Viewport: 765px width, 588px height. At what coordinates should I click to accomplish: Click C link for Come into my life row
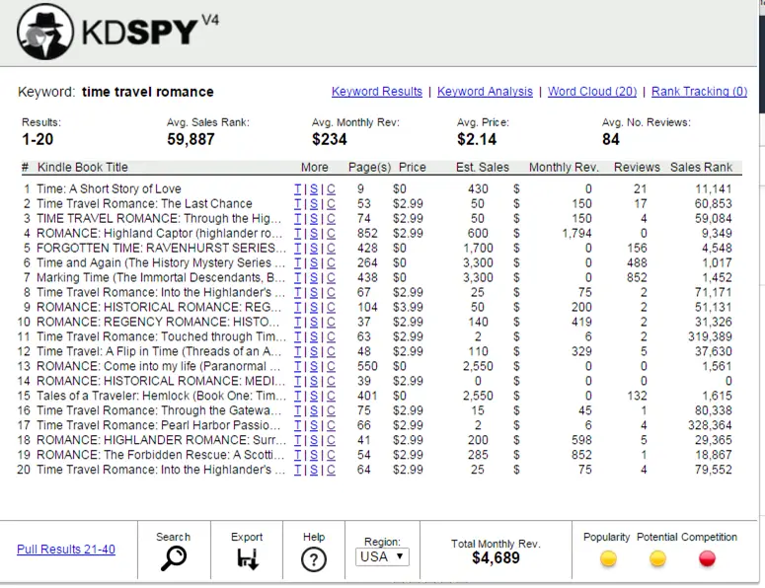point(331,367)
